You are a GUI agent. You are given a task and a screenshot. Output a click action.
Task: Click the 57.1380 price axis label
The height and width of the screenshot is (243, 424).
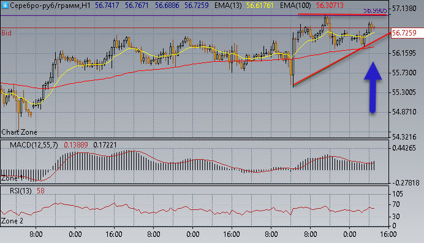click(404, 9)
